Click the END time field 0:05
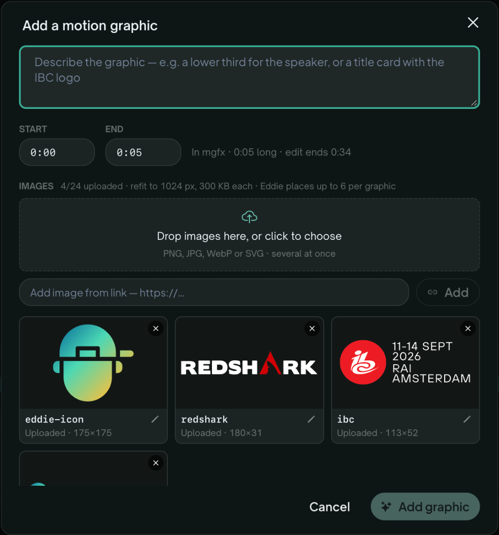Image resolution: width=499 pixels, height=535 pixels. [143, 152]
